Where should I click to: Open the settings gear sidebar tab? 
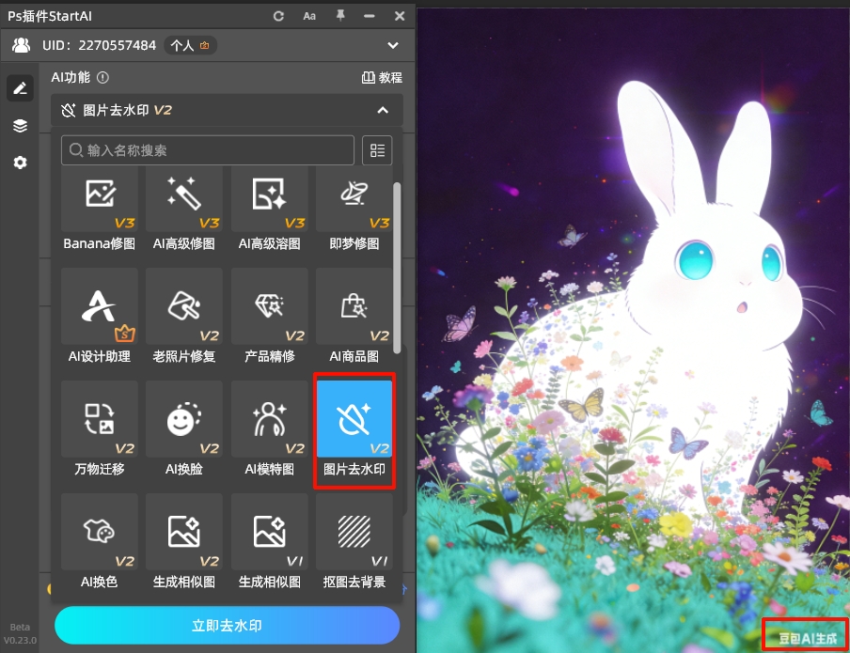20,163
